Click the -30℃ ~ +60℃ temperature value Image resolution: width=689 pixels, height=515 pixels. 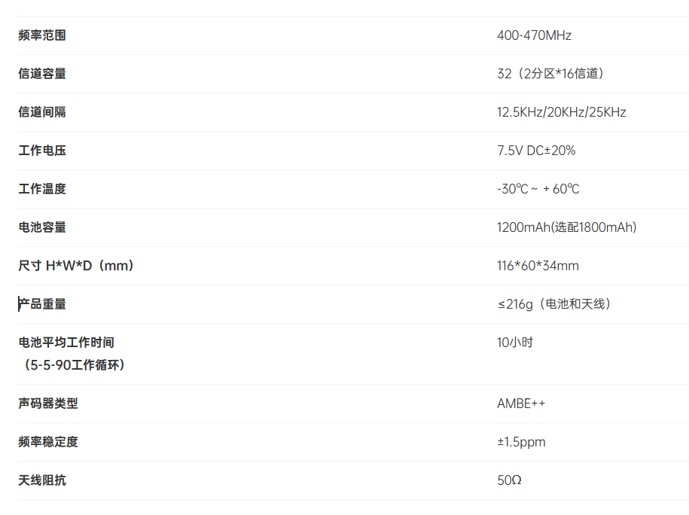[x=538, y=189]
